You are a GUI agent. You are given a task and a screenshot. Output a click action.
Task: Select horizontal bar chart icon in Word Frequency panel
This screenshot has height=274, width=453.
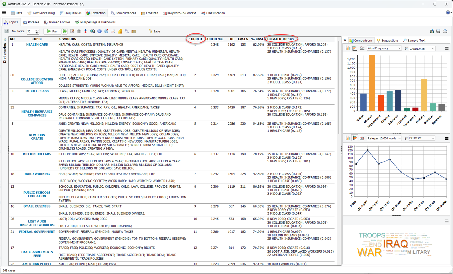pos(355,48)
